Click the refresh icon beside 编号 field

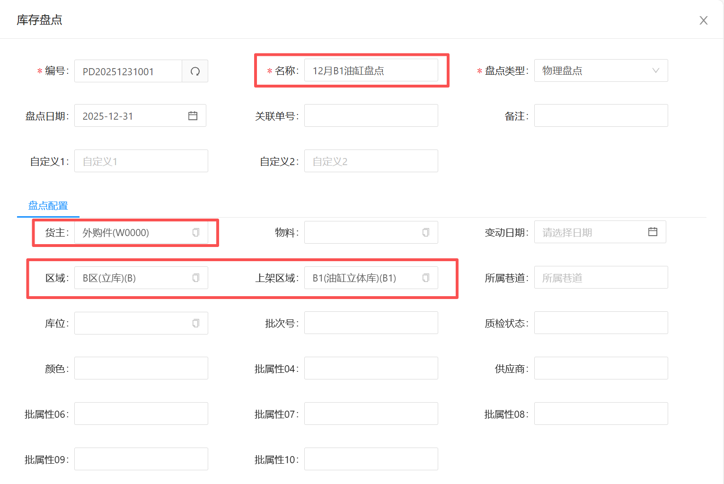[195, 71]
